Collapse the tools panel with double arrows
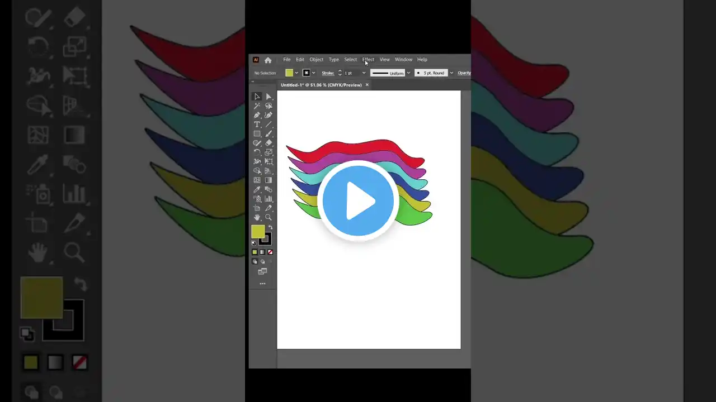The width and height of the screenshot is (716, 402). (253, 82)
